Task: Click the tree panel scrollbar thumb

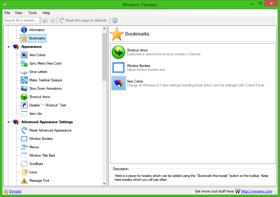Action: click(105, 57)
